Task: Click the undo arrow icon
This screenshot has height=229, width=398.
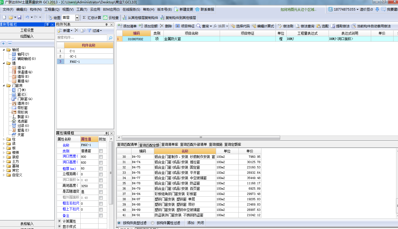Action: pos(27,17)
